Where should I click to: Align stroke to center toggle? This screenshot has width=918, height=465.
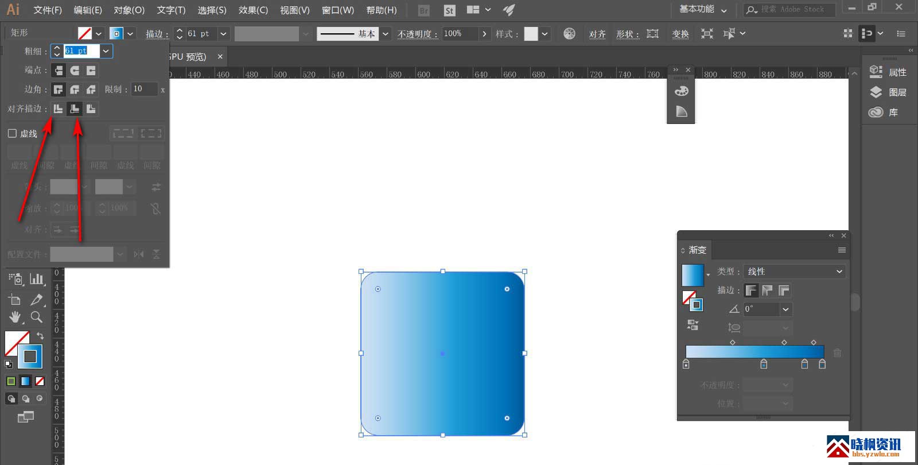coord(58,108)
